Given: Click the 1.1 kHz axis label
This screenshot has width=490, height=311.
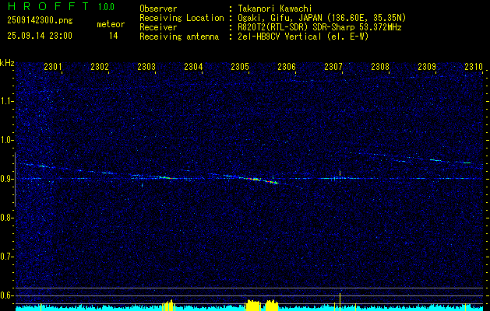Looking at the screenshot, I should click(x=6, y=101).
